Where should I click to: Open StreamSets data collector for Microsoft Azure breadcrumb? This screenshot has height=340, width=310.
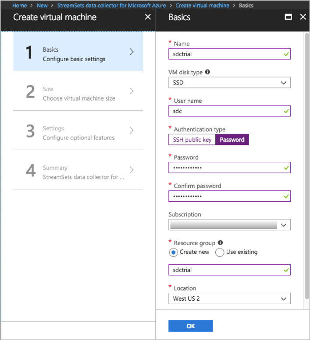click(x=111, y=5)
